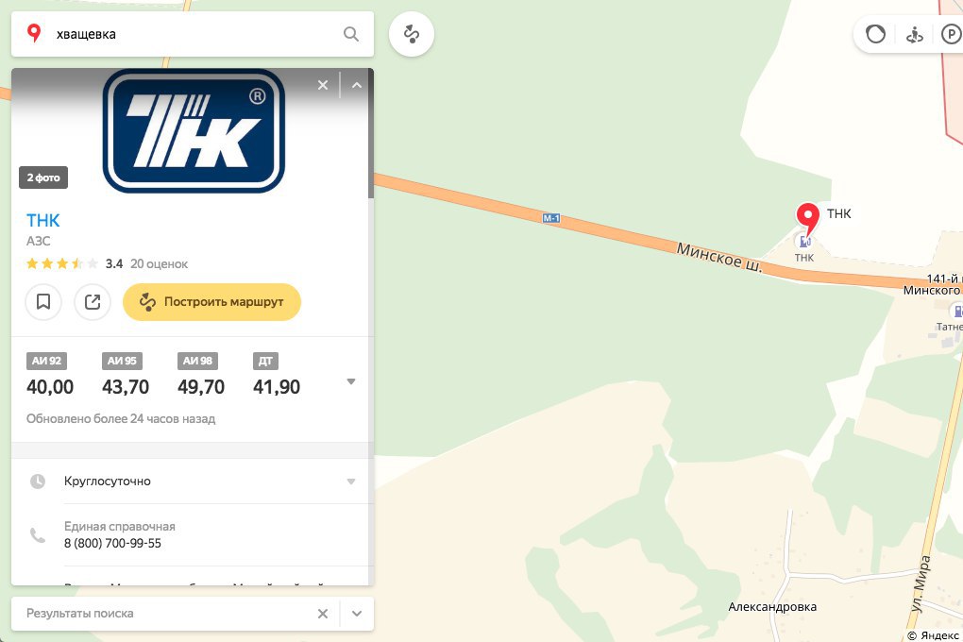The width and height of the screenshot is (963, 642).
Task: Open the ТНК title link
Action: (x=43, y=220)
